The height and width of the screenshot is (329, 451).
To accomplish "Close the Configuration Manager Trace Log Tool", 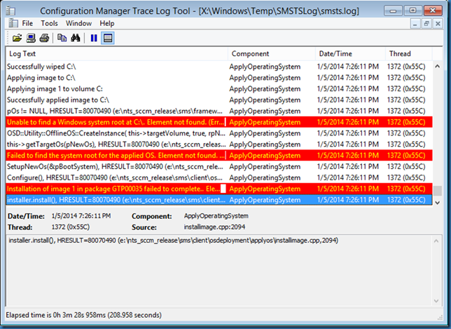I will click(433, 11).
